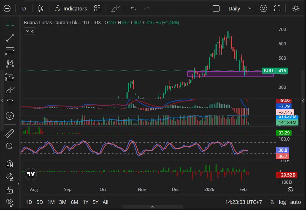Click the purple support zone rectangle
306x210 pixels.
click(x=230, y=74)
